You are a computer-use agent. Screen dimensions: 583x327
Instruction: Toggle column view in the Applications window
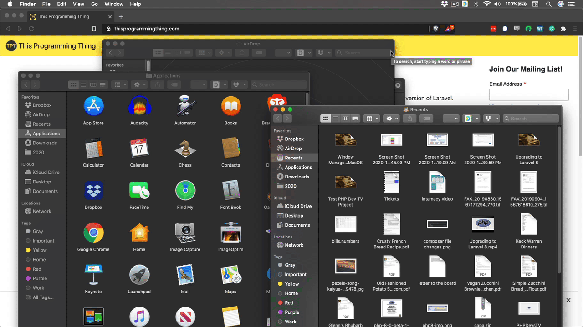point(93,84)
